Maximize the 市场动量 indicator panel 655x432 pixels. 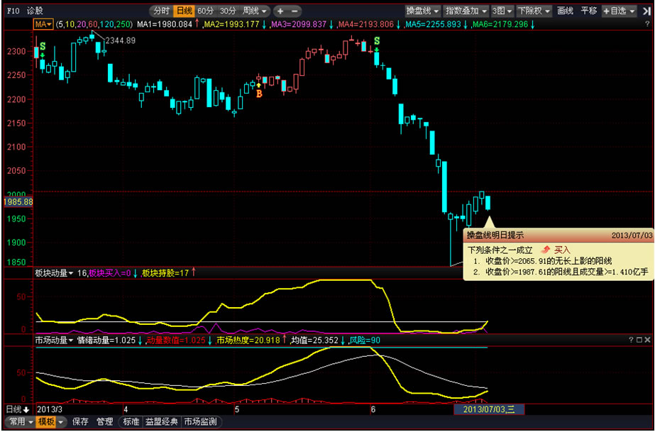[x=640, y=340]
